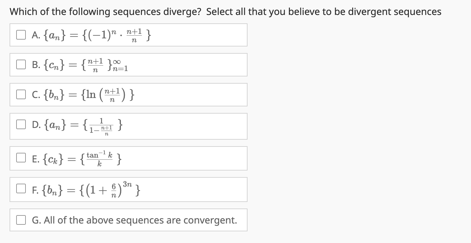Select the alternating sequence option A

[21, 35]
